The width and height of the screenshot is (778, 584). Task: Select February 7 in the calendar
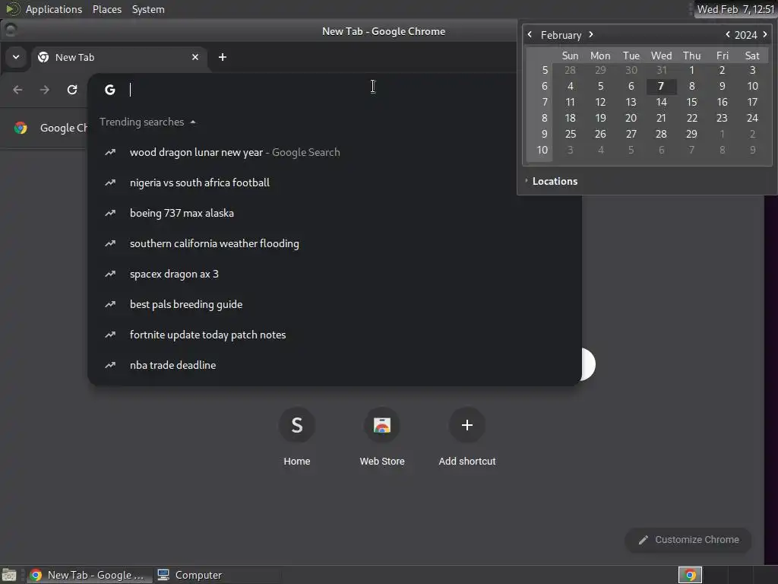click(x=661, y=87)
